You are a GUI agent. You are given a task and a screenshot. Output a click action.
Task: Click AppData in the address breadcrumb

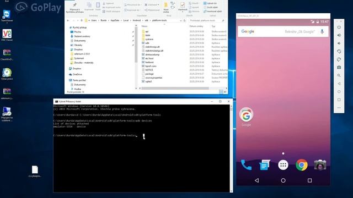click(115, 20)
